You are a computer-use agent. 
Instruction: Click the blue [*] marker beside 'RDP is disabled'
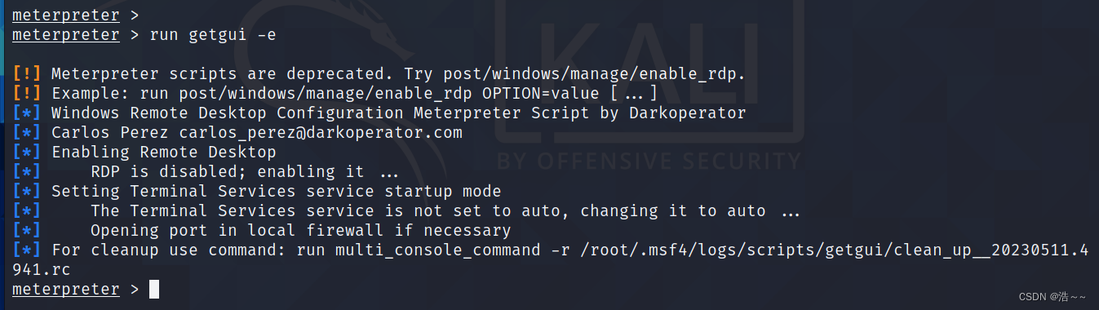27,171
